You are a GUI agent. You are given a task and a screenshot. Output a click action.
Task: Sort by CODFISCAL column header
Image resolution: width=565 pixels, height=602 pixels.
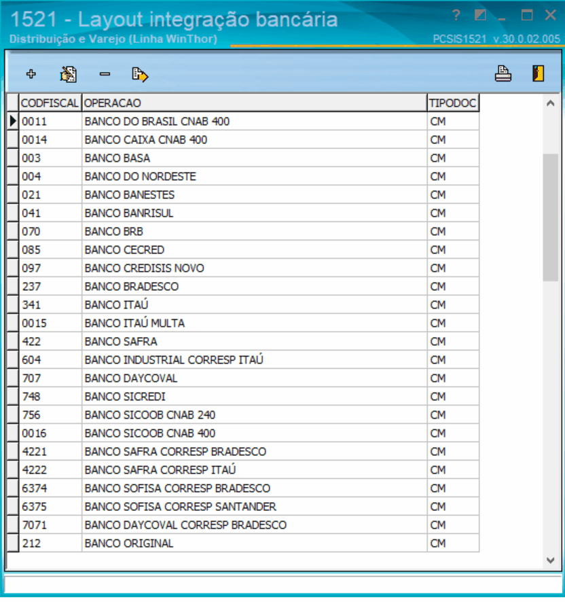pyautogui.click(x=50, y=103)
